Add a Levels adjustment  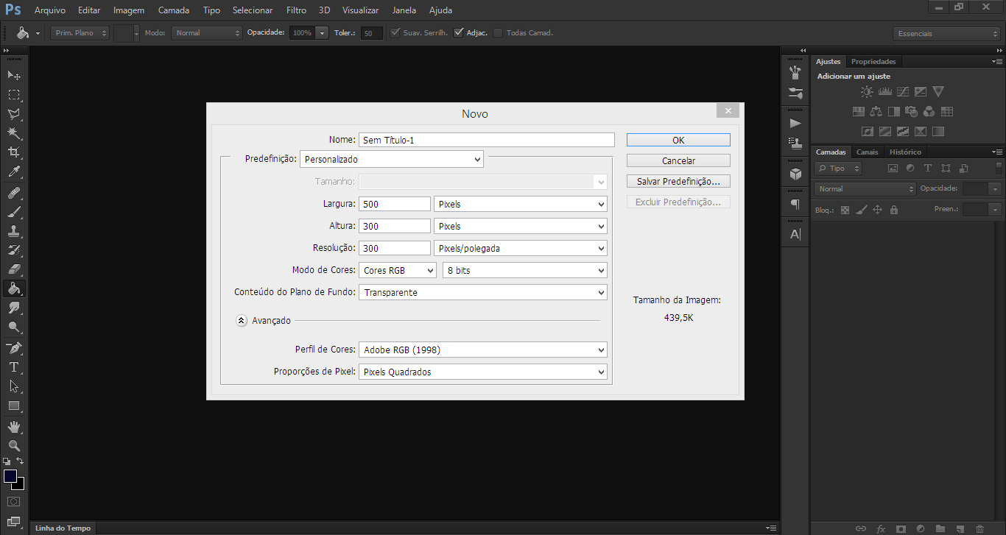coord(884,92)
